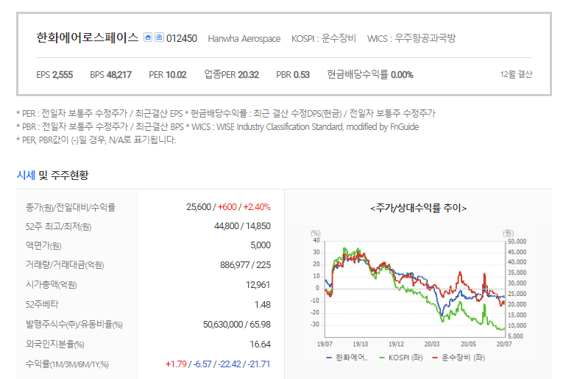
Task: Click the 발행주식수(주)/유동비율(%) row label
Action: [x=74, y=324]
